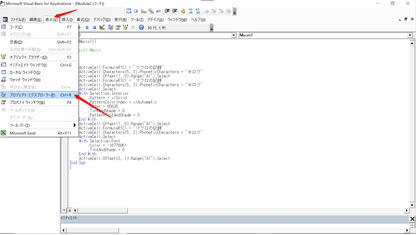
Task: Expand Standard toolbar options arrow
Action: (x=212, y=28)
